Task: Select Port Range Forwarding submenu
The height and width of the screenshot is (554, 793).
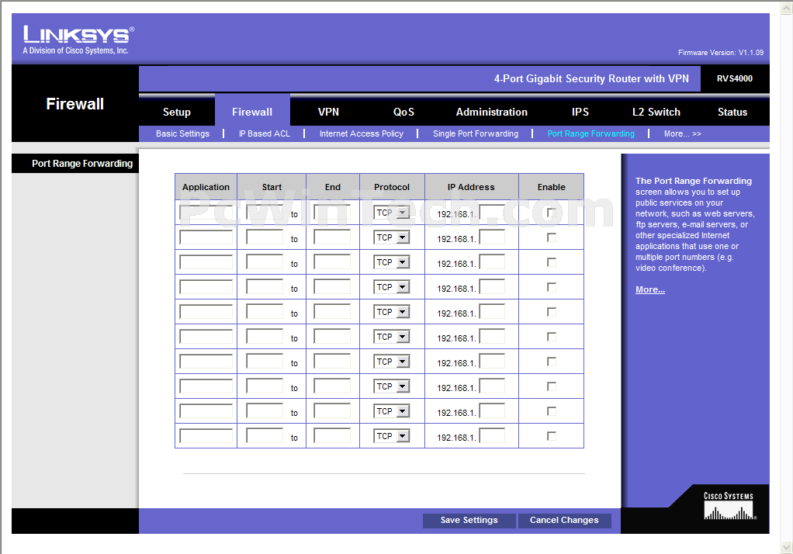Action: tap(590, 133)
